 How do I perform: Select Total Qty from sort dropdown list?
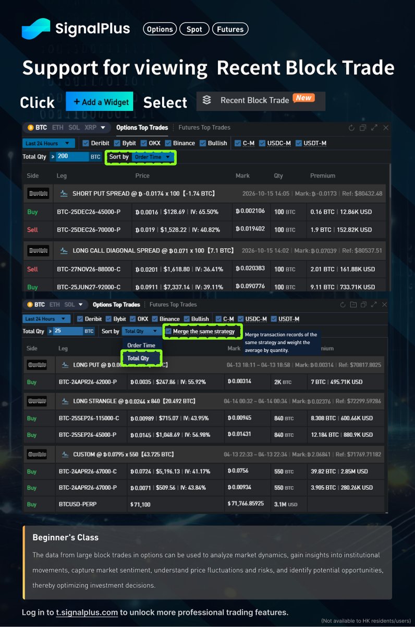(138, 358)
